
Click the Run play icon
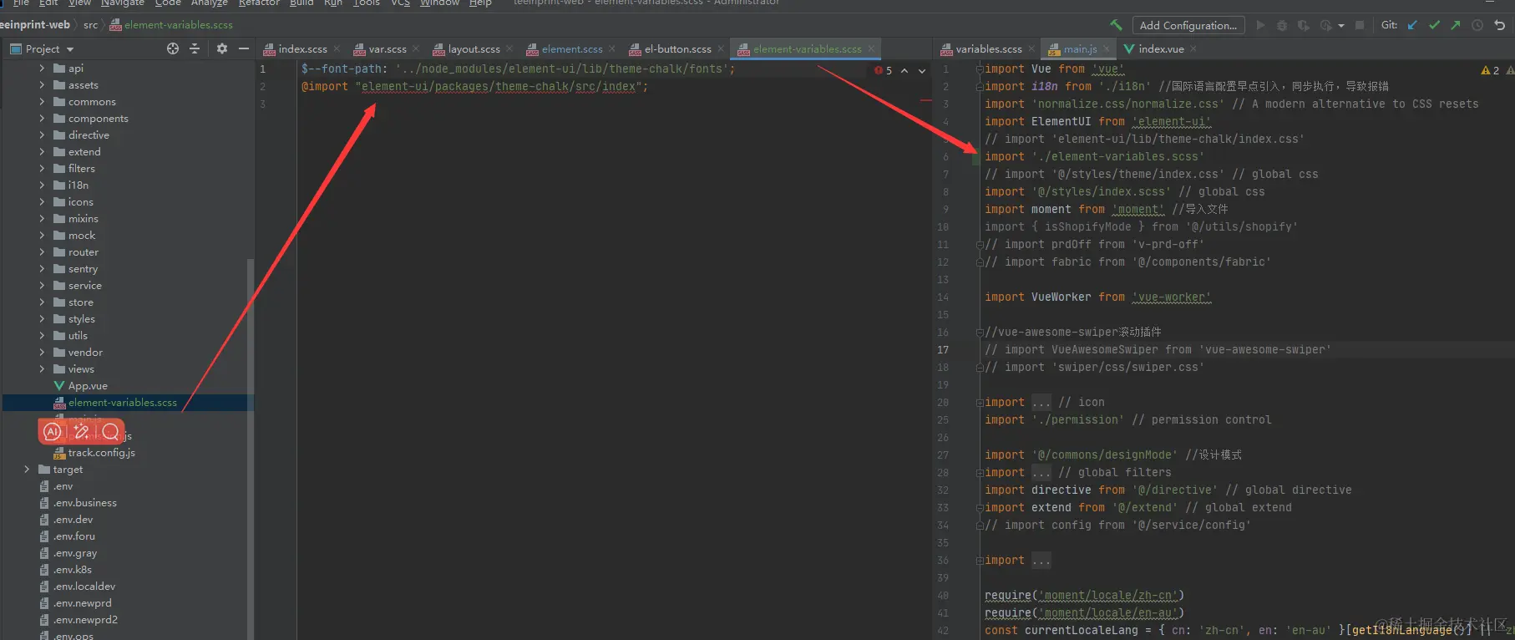click(1260, 25)
